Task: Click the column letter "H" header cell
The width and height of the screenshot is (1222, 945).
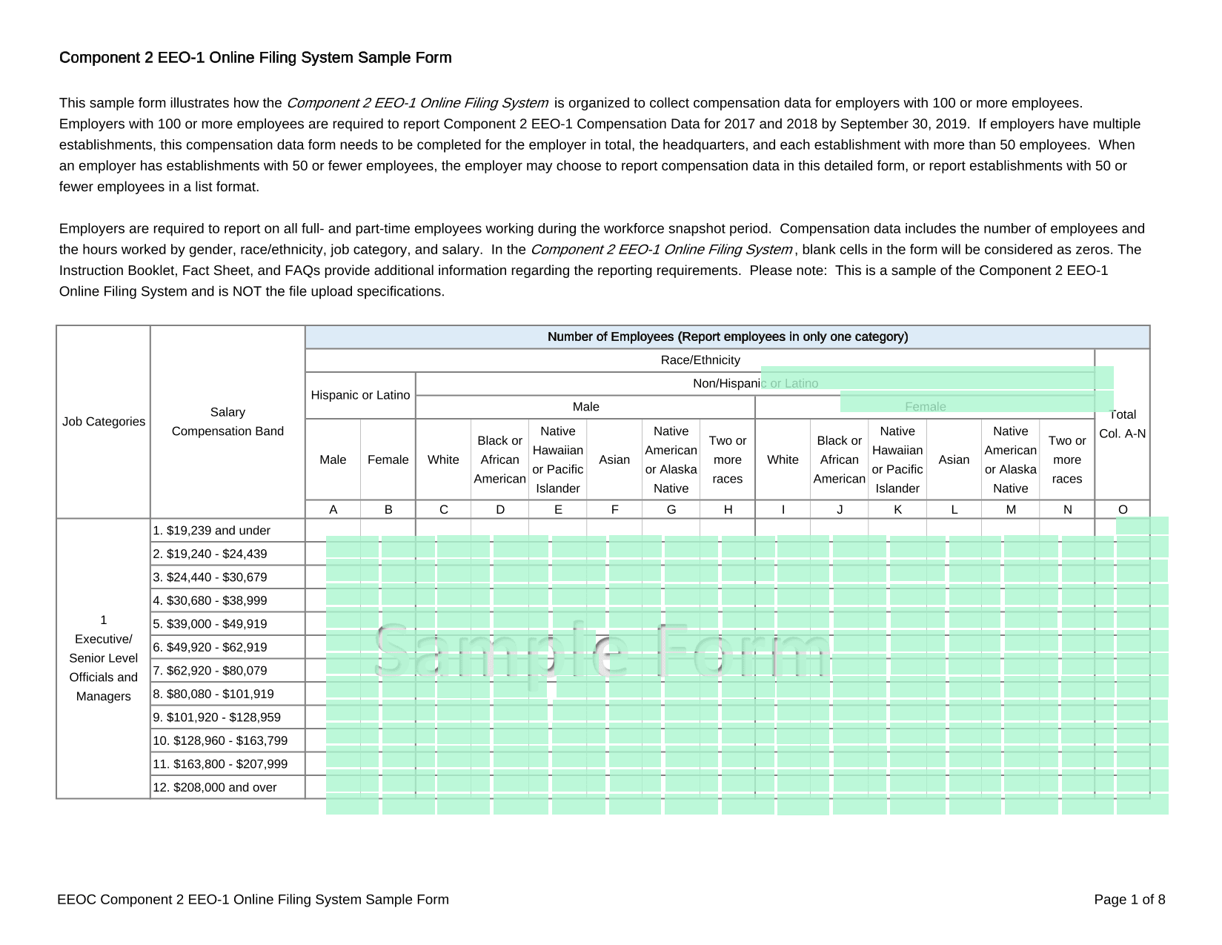Action: click(x=728, y=509)
